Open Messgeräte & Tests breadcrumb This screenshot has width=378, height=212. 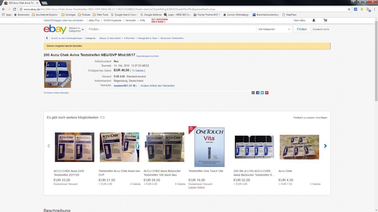pyautogui.click(x=147, y=38)
